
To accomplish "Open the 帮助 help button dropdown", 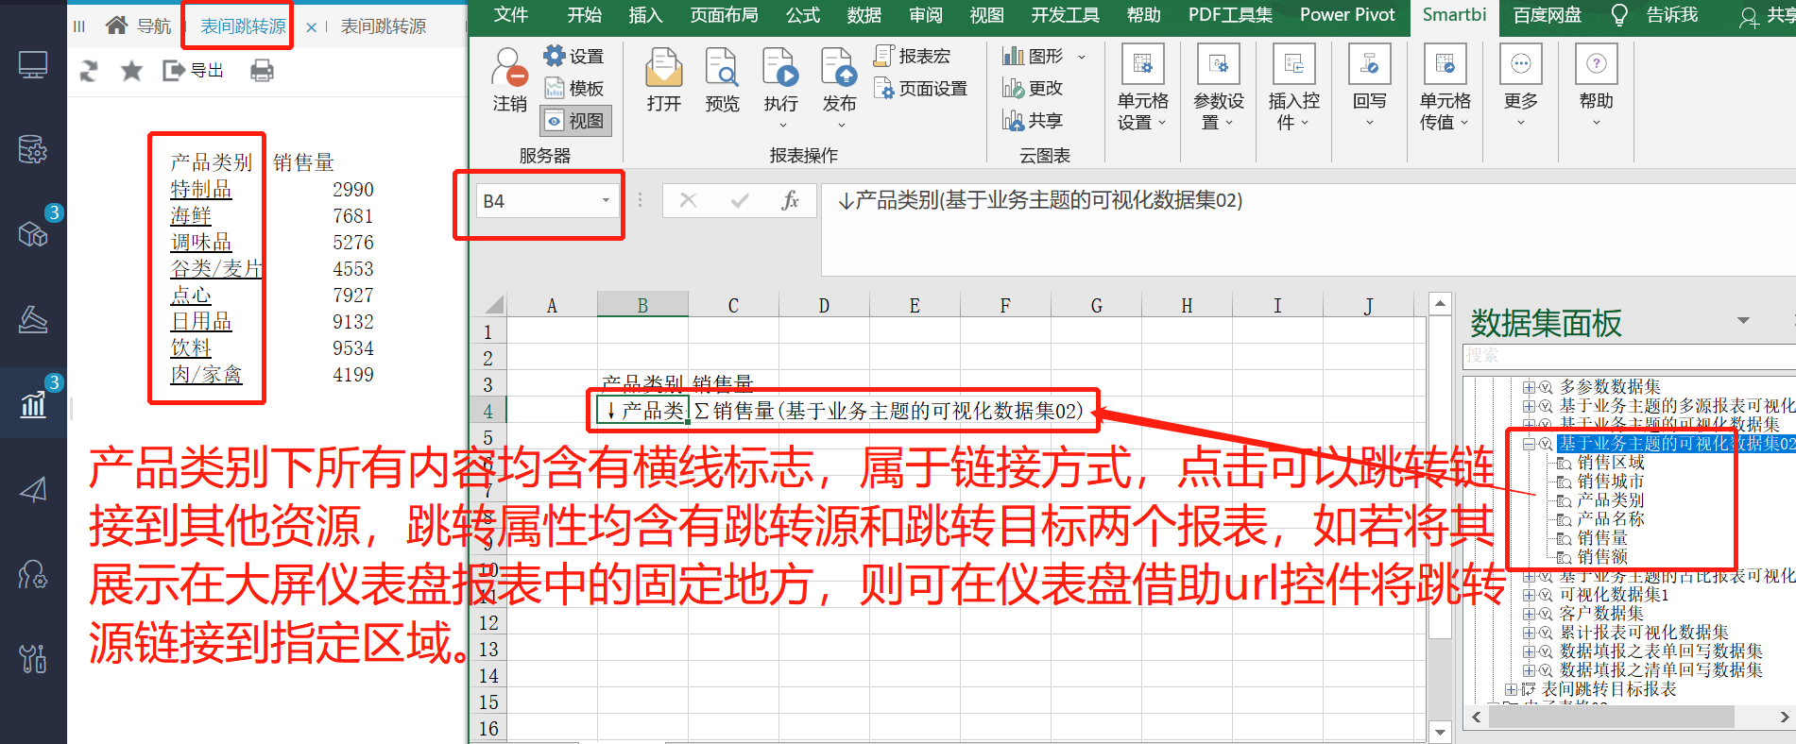I will pyautogui.click(x=1596, y=86).
